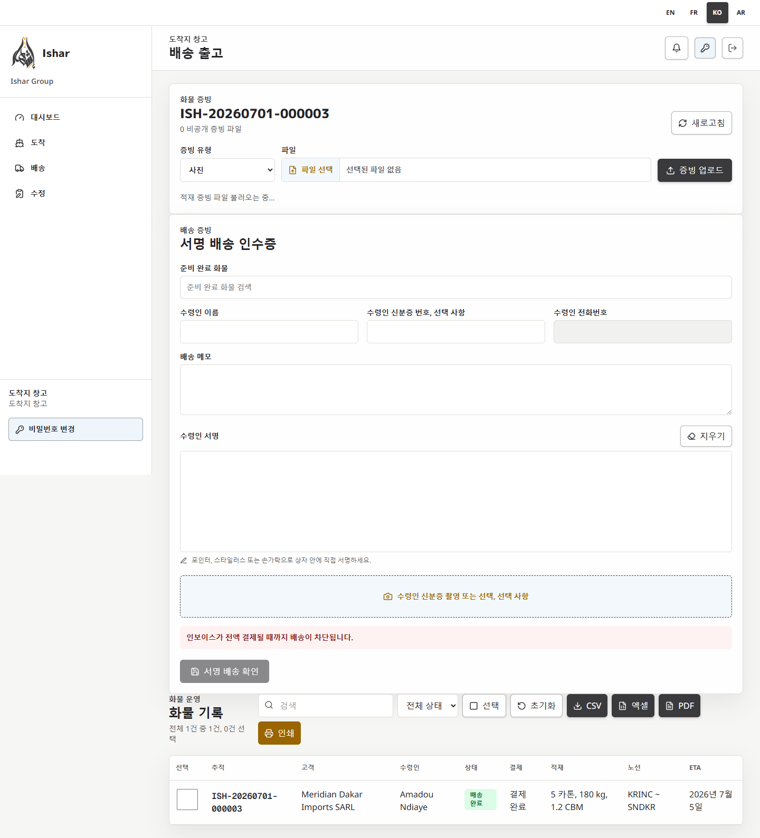Viewport: 760px width, 838px height.
Task: Click the 노선 column header
Action: [x=634, y=768]
